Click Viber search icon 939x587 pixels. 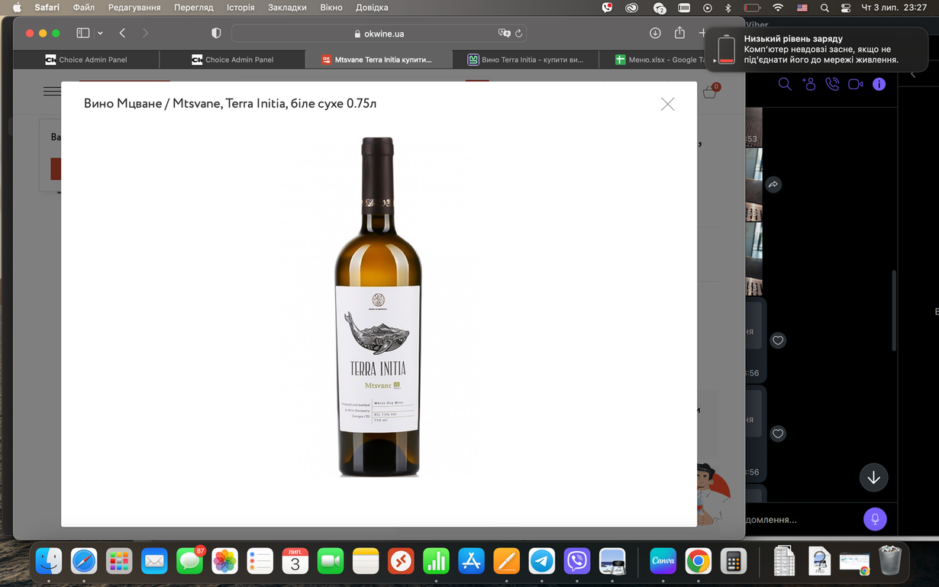(785, 84)
